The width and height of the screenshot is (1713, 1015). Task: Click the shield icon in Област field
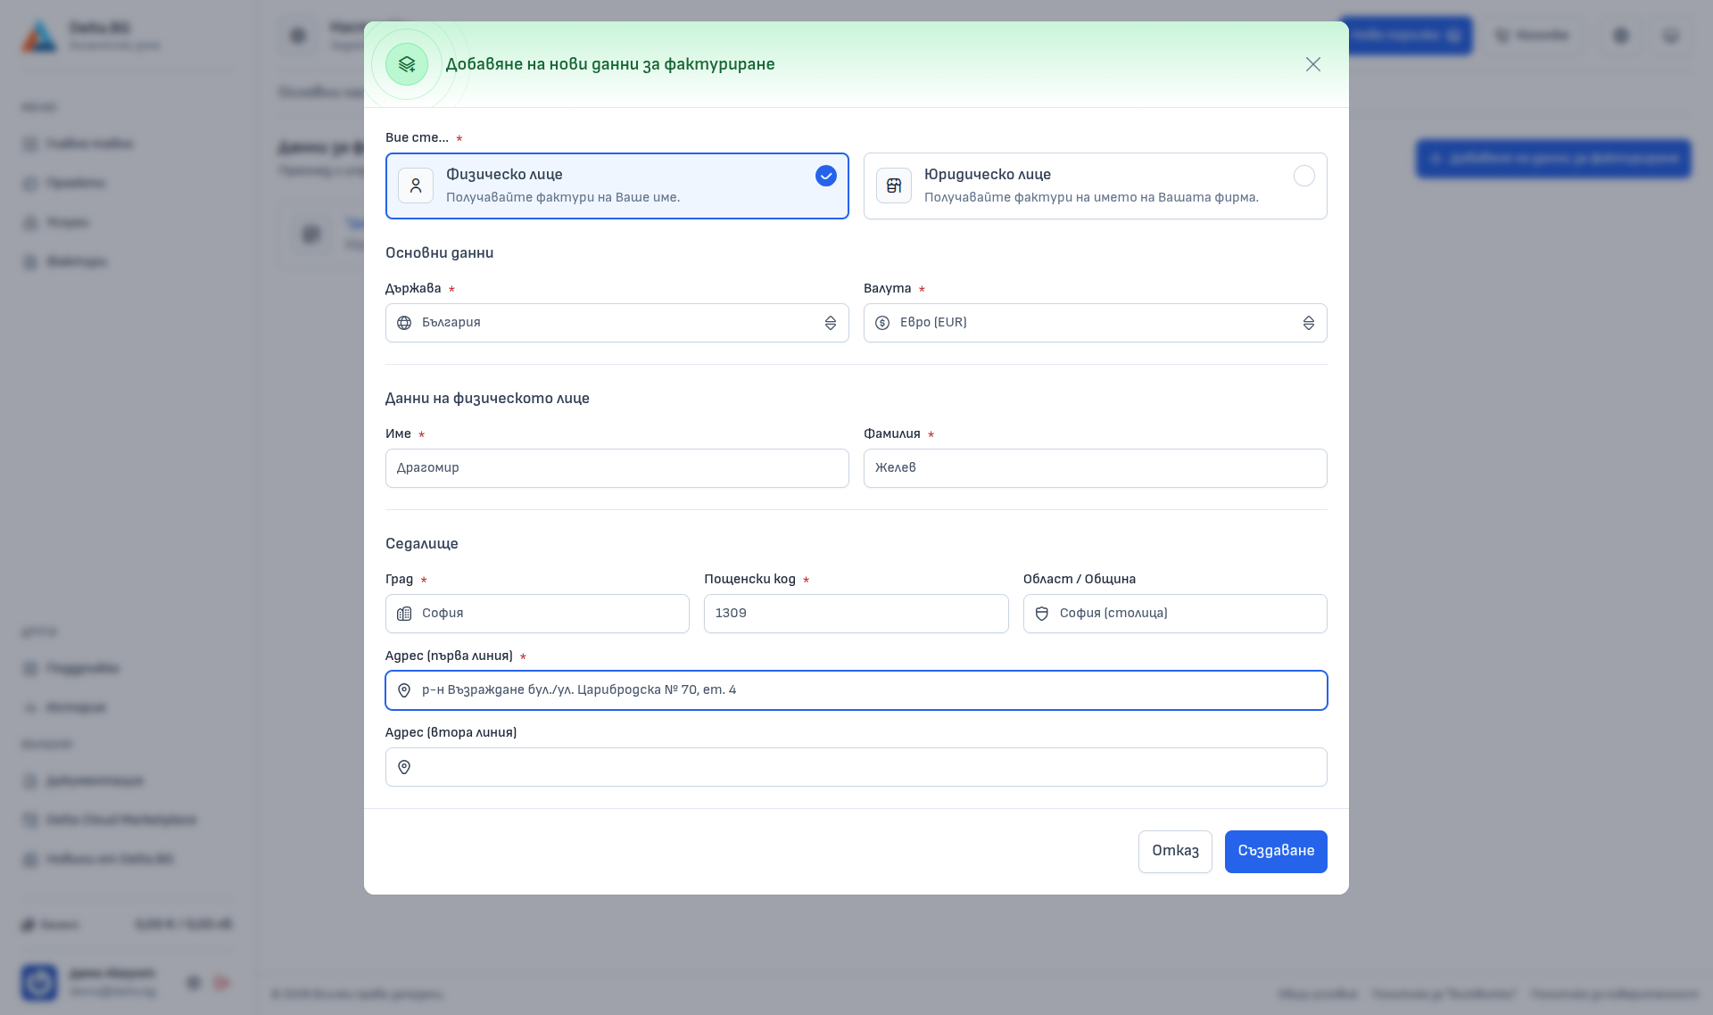(1042, 614)
